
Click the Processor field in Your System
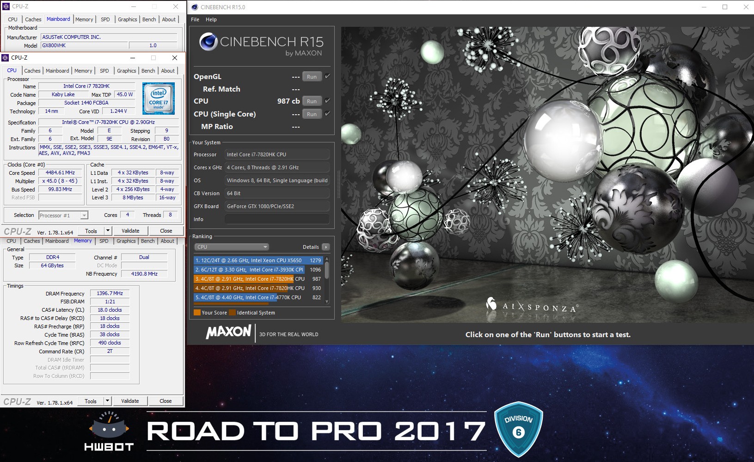point(277,154)
